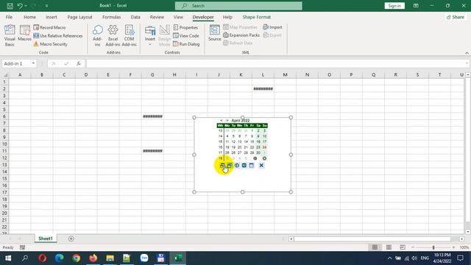
Task: Add a new sheet with plus icon
Action: 71,239
